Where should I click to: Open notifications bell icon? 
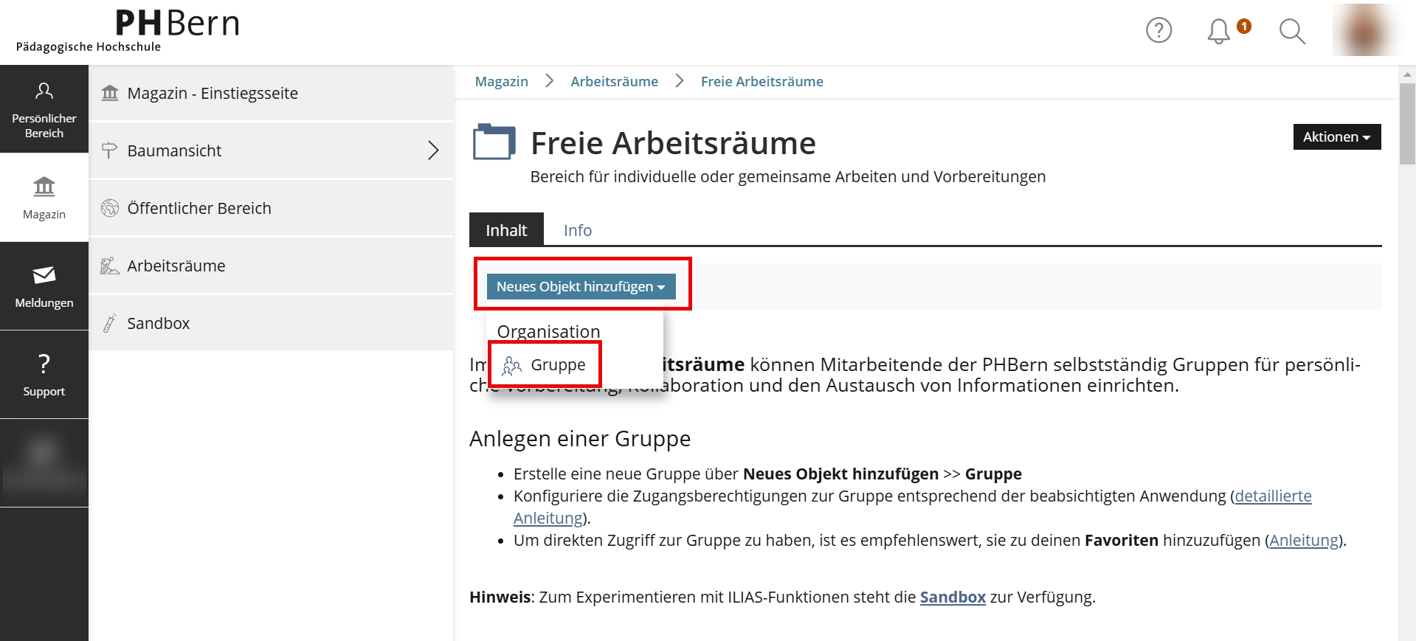pos(1219,31)
